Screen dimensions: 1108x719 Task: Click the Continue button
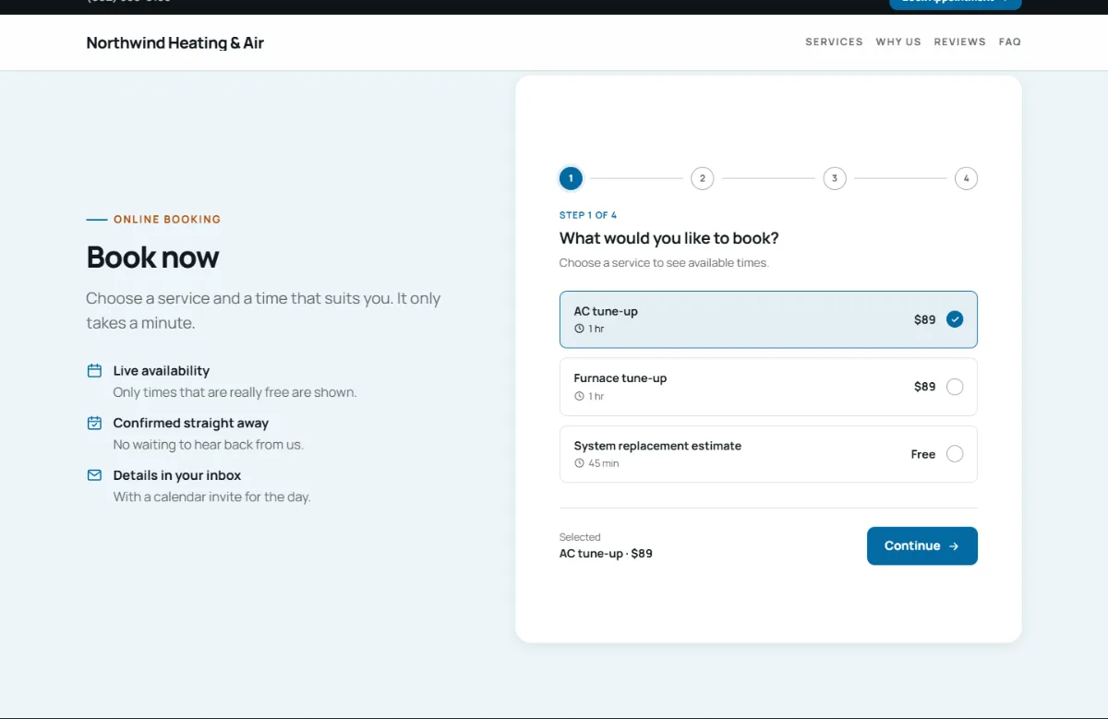tap(922, 546)
